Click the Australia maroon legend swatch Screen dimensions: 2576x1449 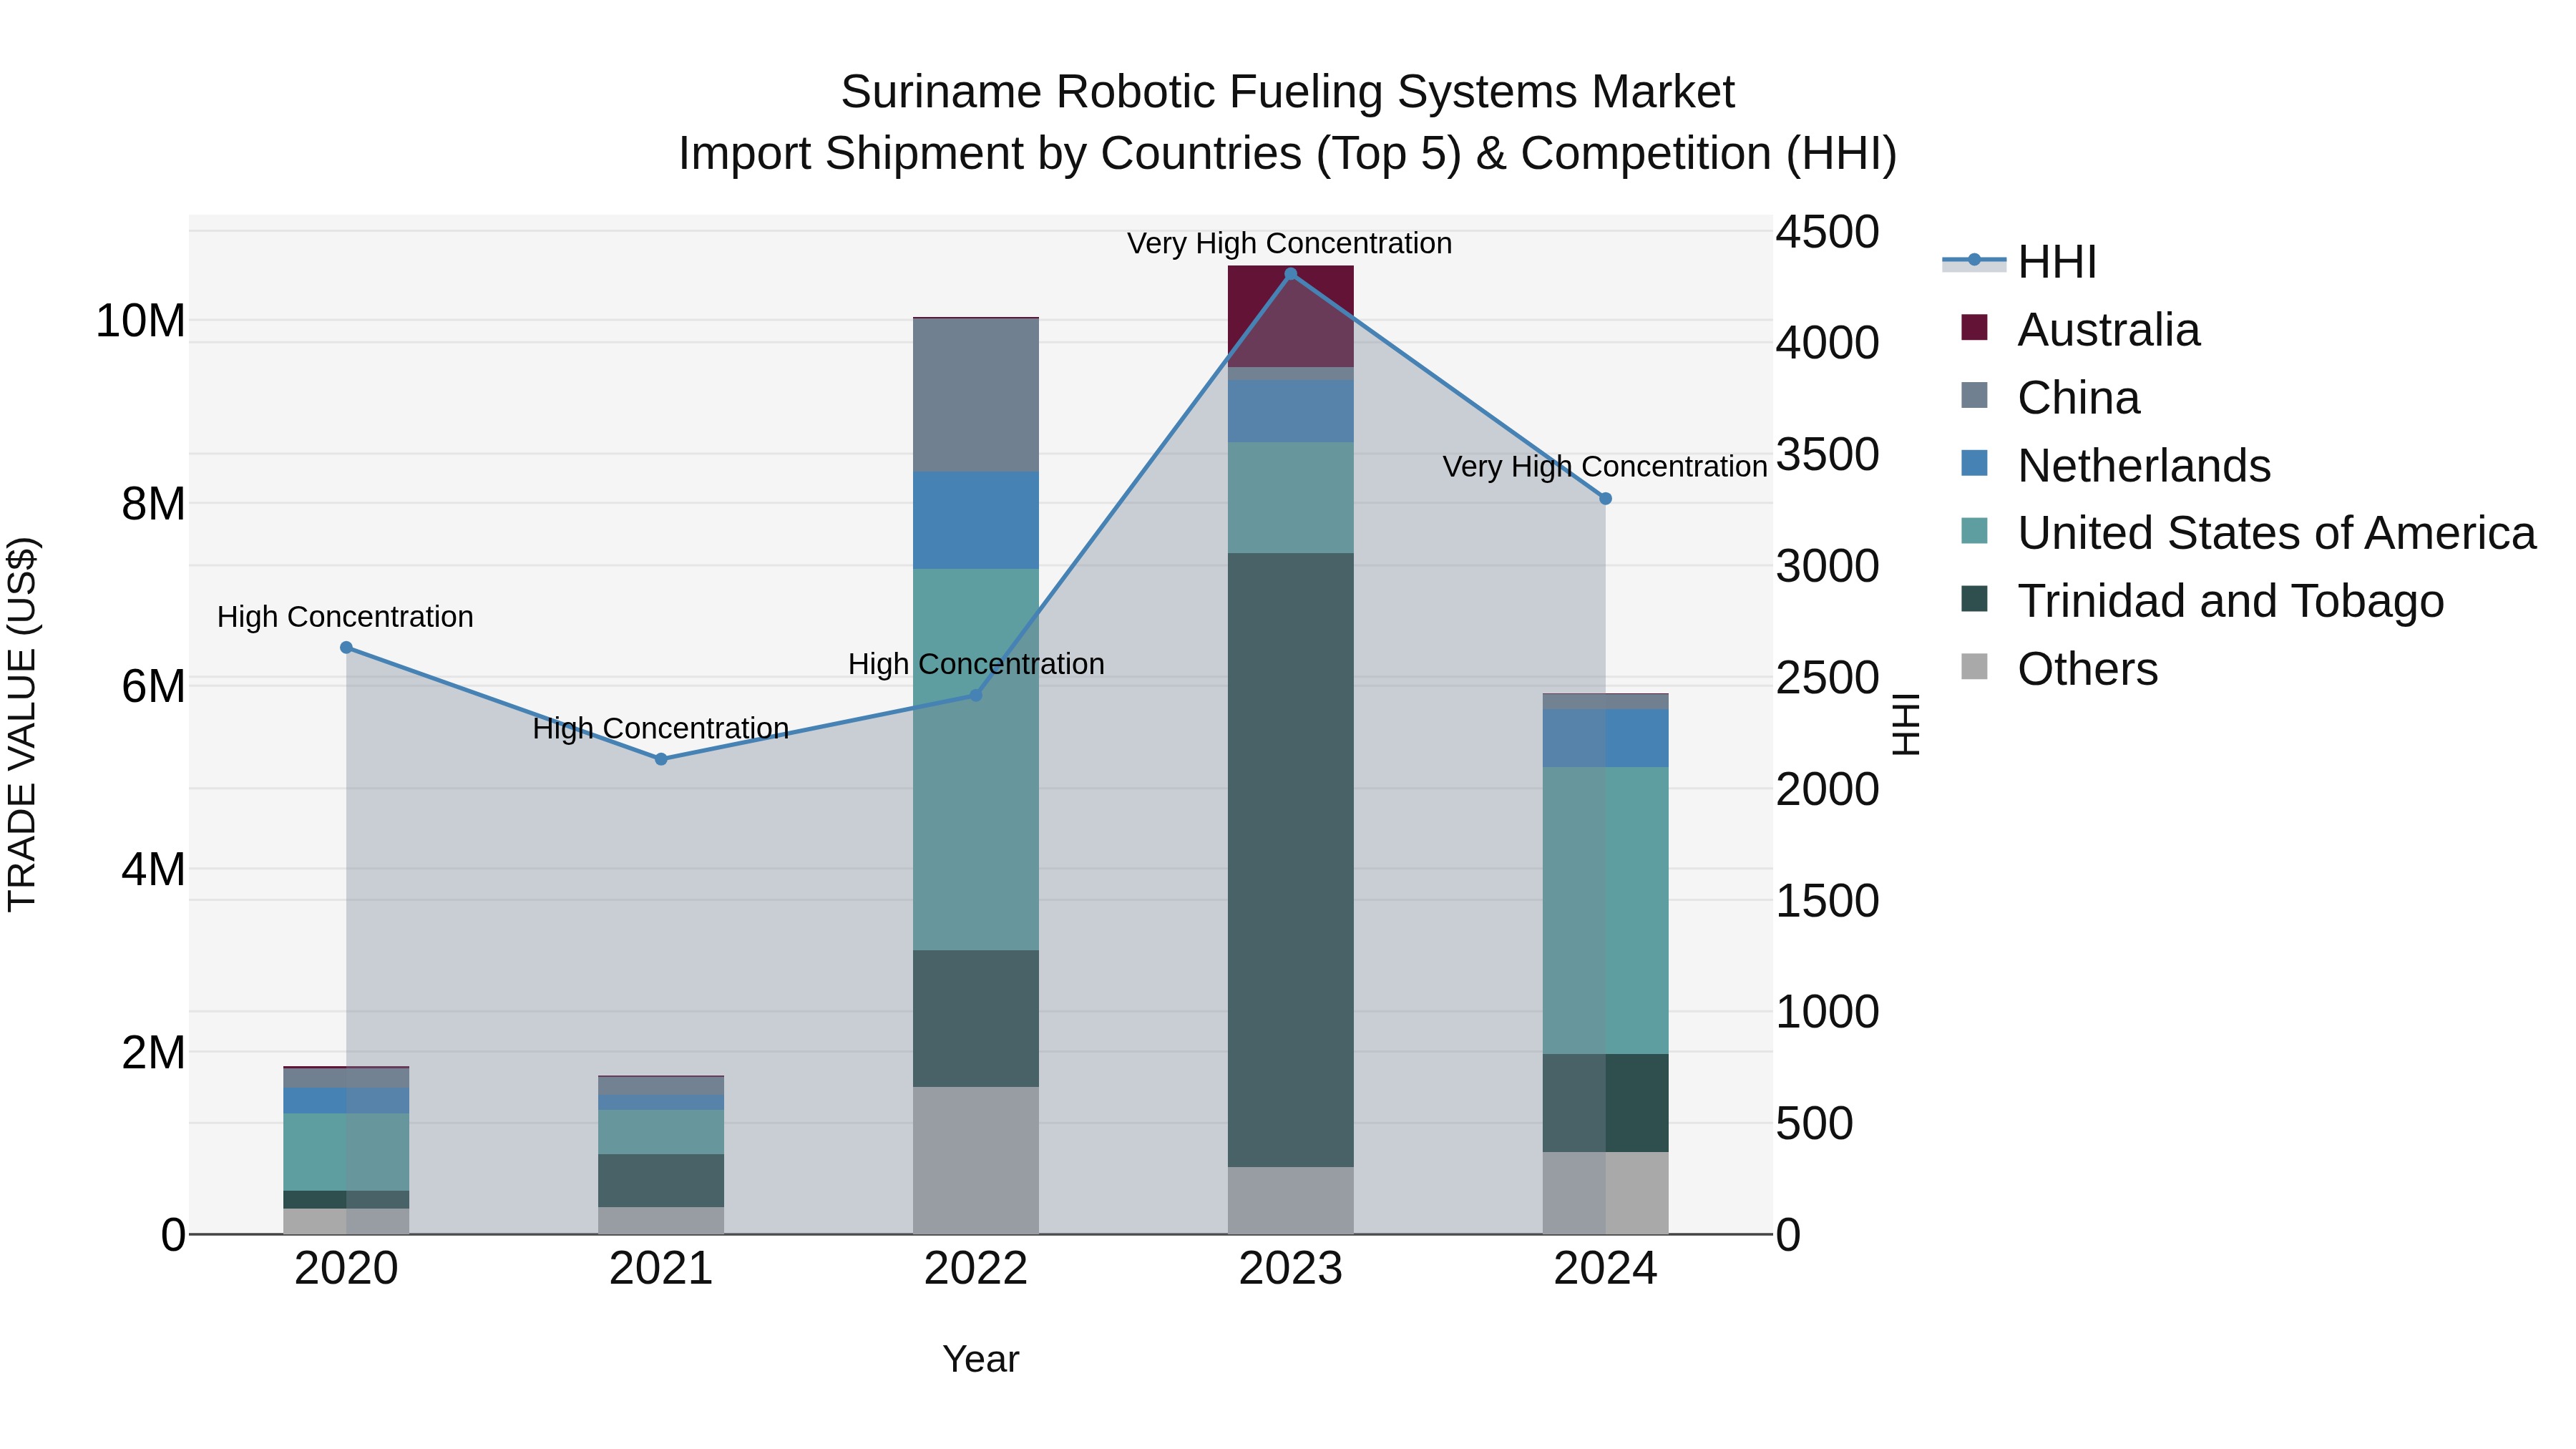1975,327
